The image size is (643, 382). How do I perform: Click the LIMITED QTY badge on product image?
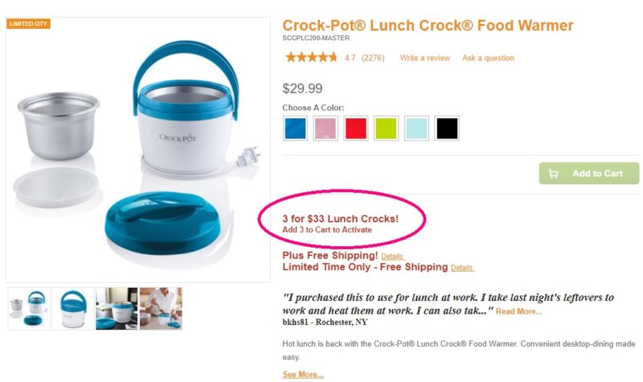click(28, 24)
